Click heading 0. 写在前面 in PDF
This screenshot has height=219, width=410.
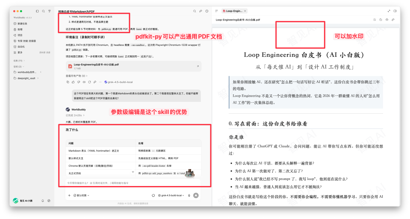tap(268, 124)
